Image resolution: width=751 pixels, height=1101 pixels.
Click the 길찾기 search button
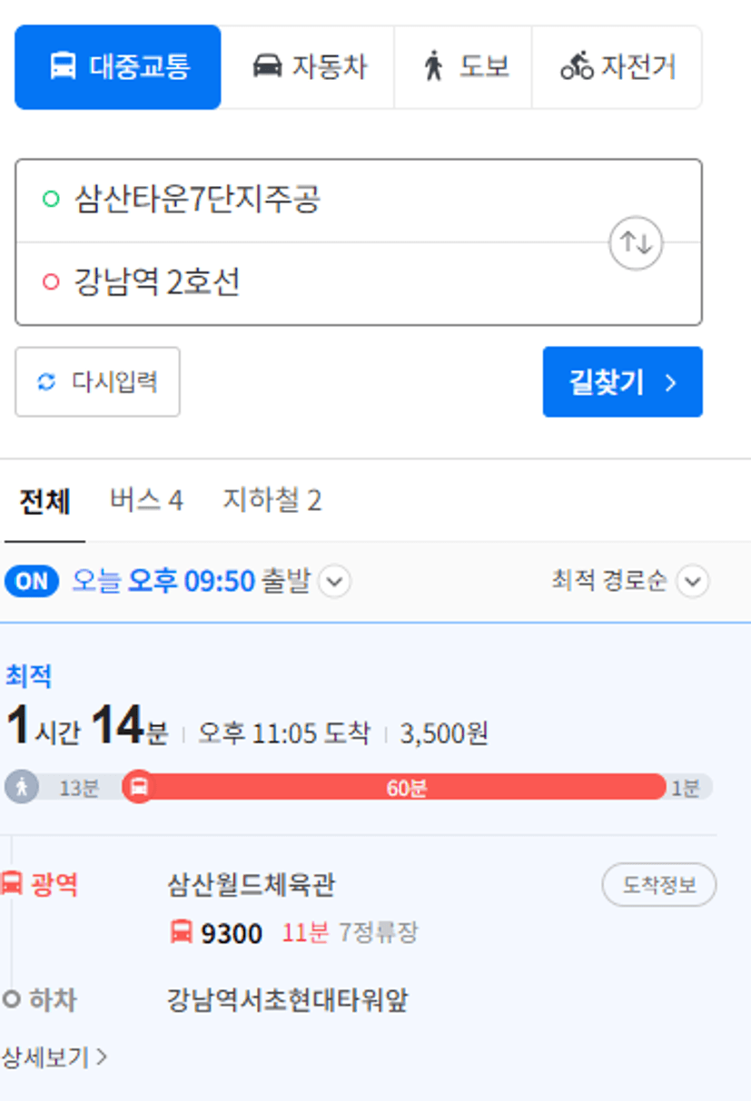pyautogui.click(x=623, y=382)
